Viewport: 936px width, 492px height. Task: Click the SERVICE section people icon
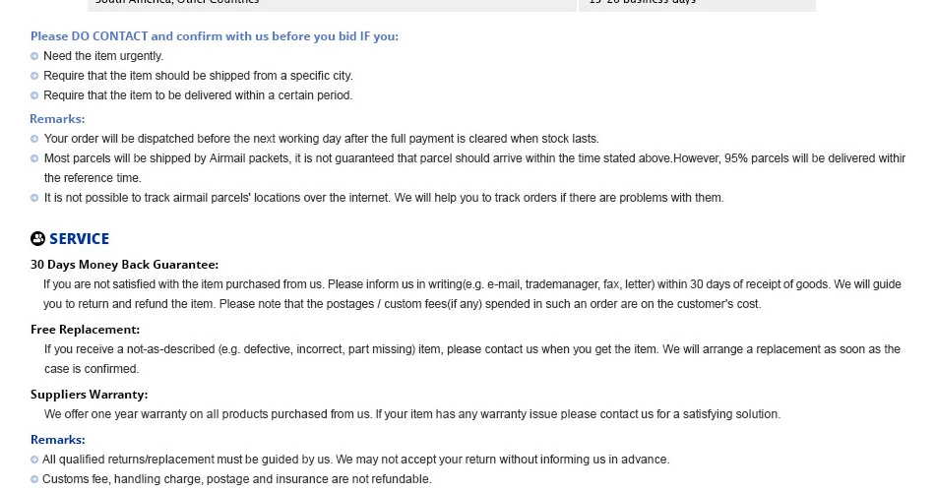[x=37, y=239]
